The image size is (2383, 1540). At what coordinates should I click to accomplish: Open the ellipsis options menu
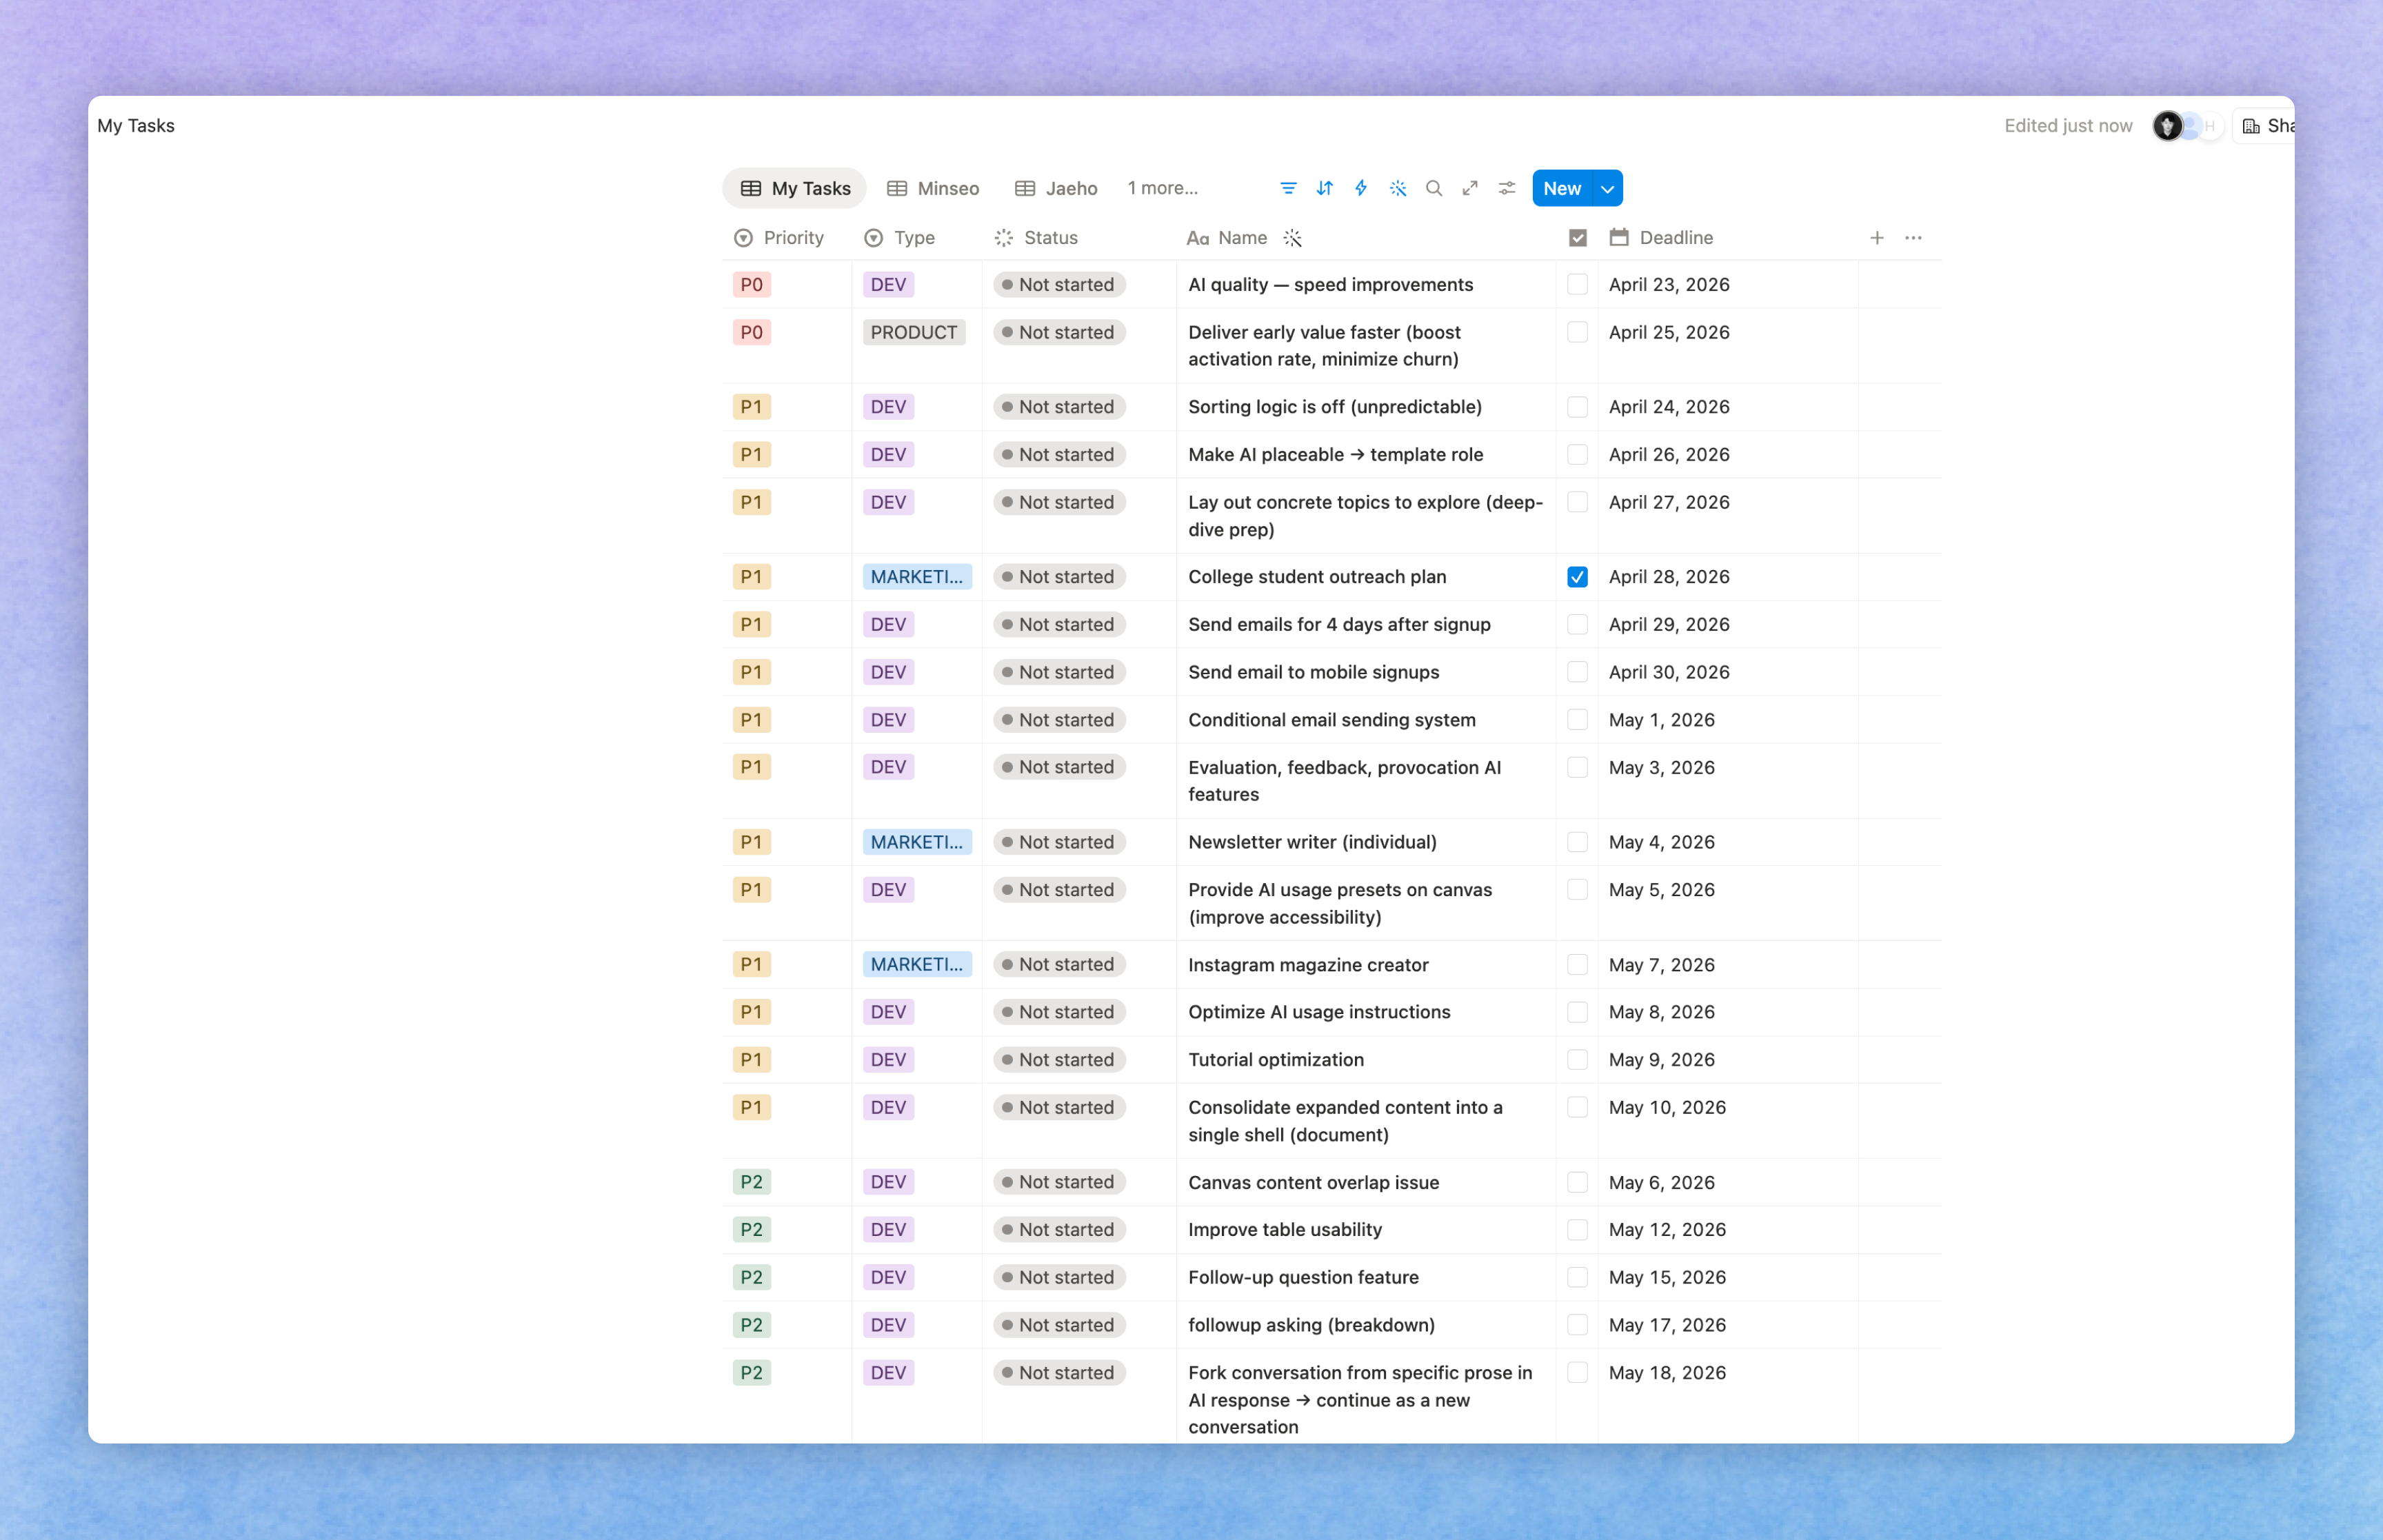(x=1914, y=237)
